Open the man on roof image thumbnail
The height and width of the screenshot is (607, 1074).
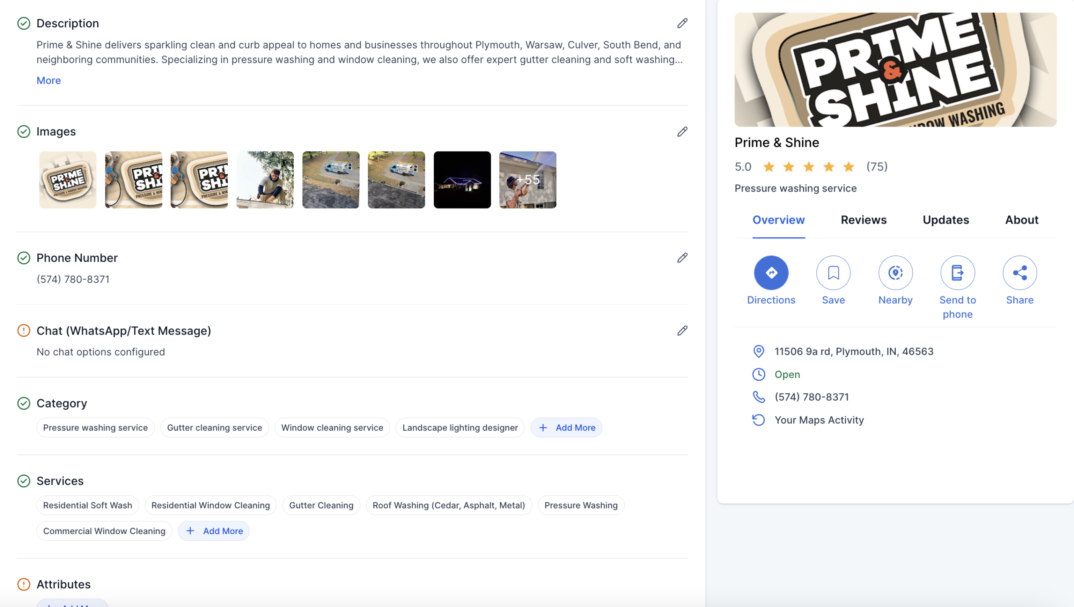tap(265, 180)
